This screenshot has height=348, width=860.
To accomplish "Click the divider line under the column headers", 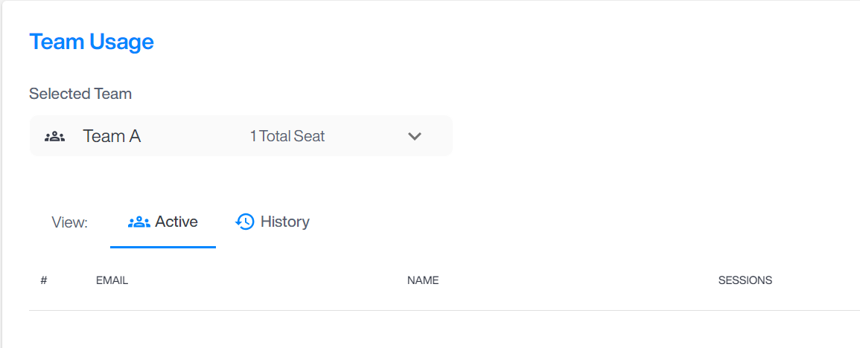I will pos(445,310).
